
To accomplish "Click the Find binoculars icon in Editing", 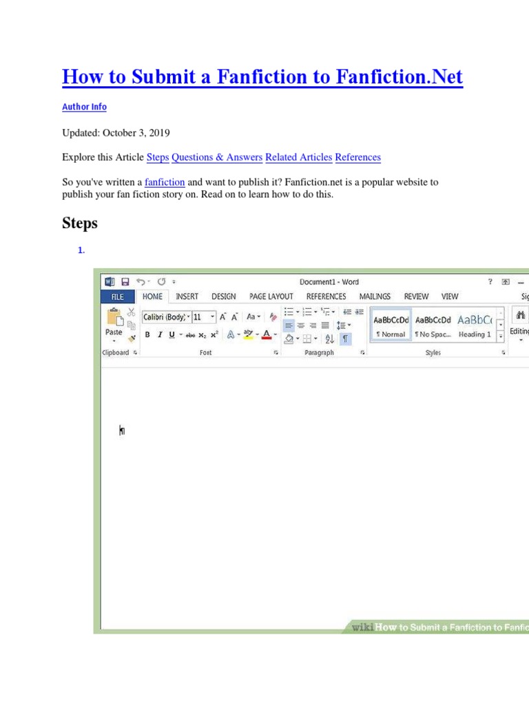I will 521,314.
